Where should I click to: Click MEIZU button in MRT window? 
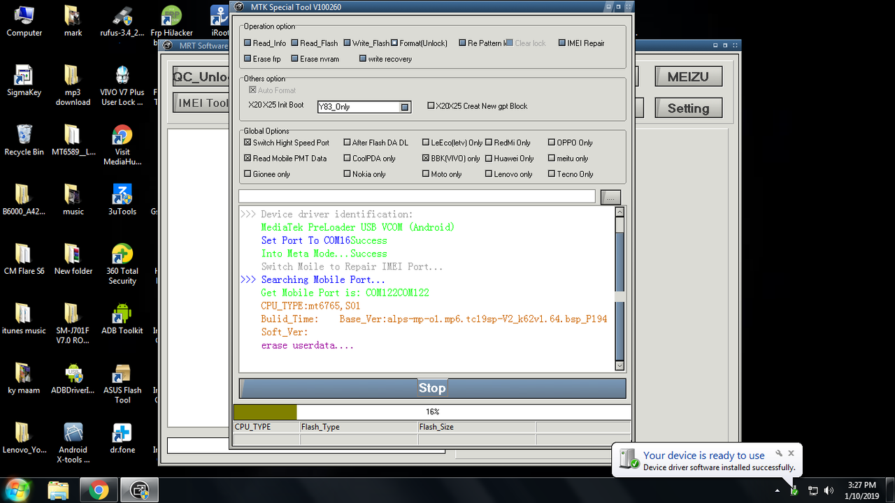coord(688,77)
